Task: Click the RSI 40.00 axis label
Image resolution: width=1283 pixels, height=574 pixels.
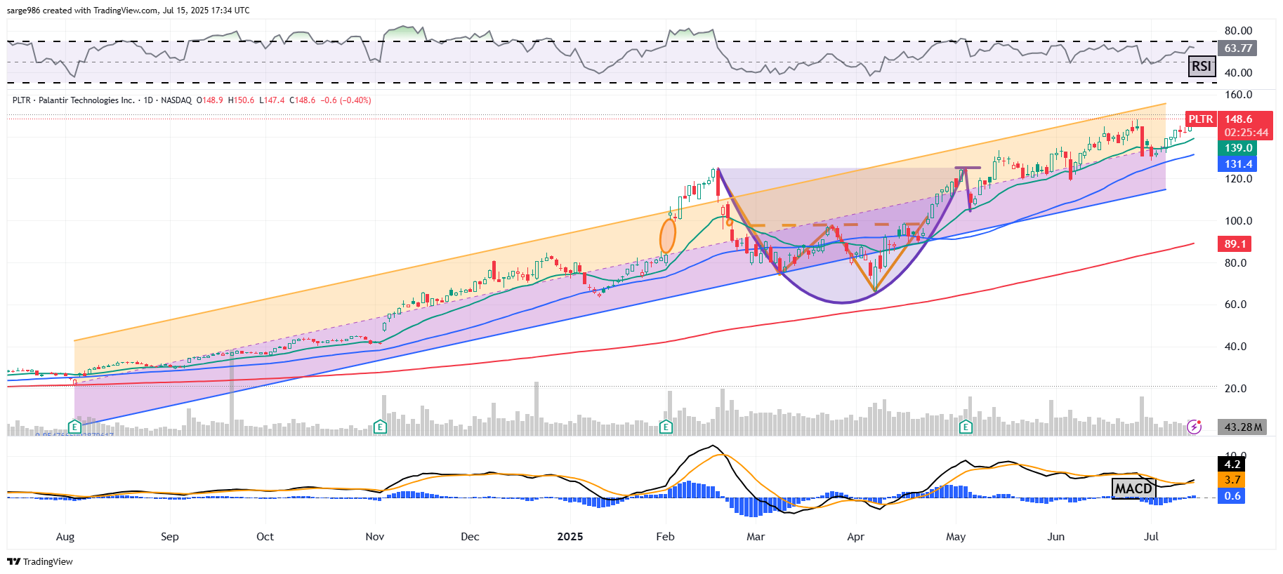Action: (x=1238, y=73)
